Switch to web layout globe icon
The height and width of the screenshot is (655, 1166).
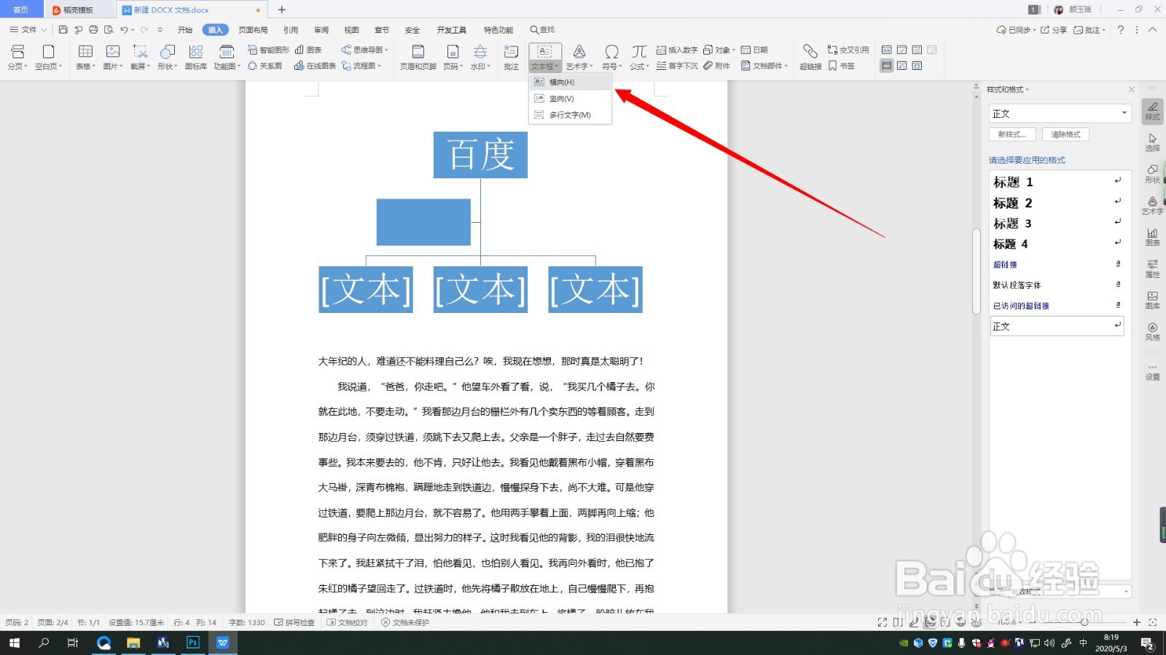coord(960,622)
